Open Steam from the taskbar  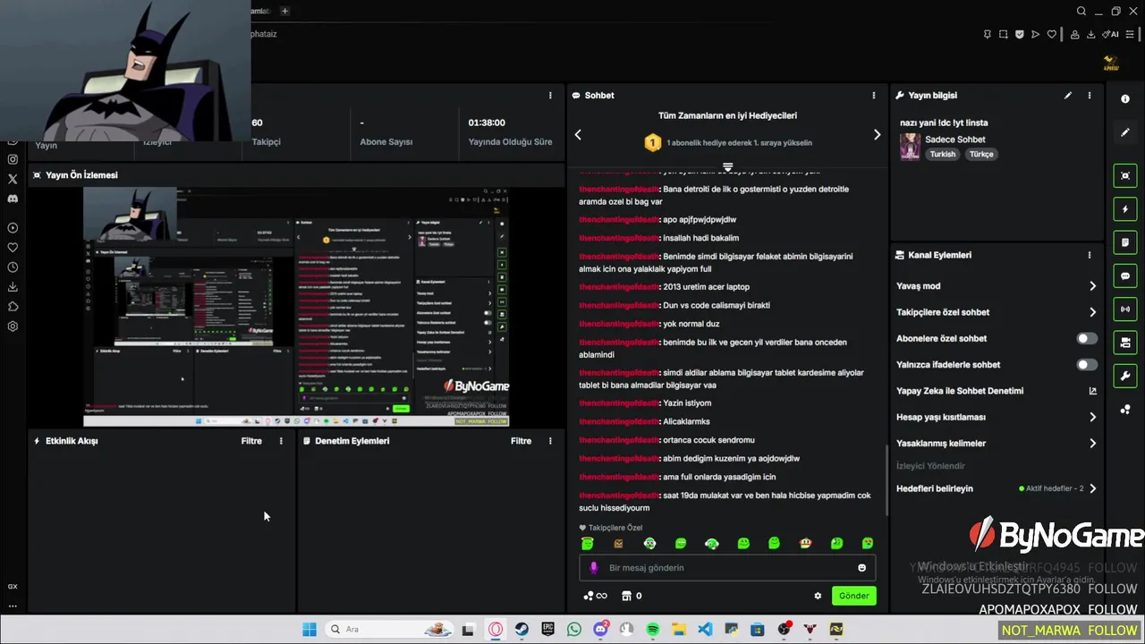pos(522,630)
